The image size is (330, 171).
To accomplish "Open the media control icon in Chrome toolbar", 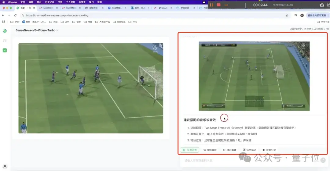I will click(296, 15).
